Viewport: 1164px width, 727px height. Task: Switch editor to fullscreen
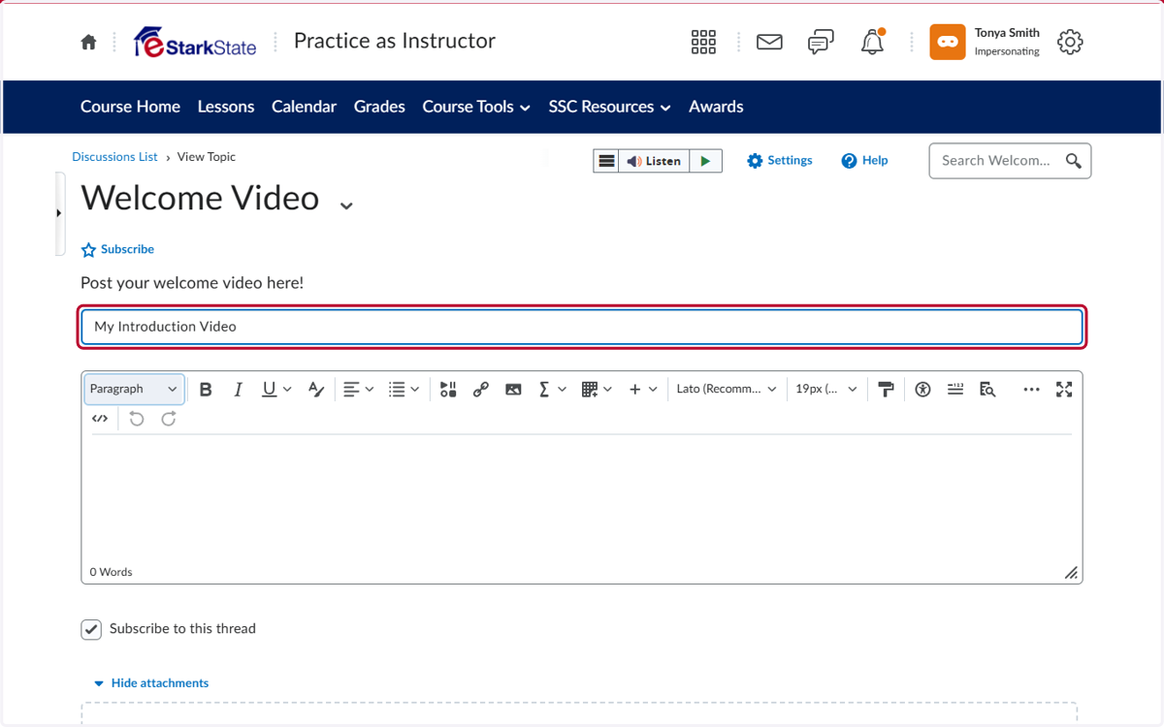[x=1064, y=389]
